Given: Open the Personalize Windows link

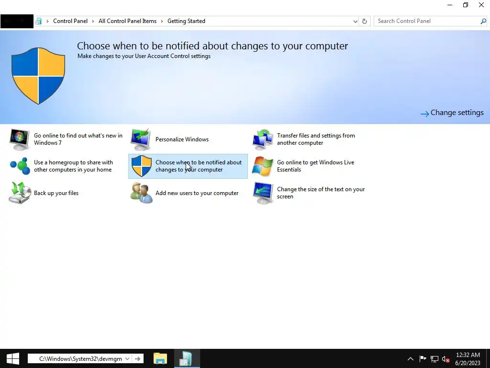Looking at the screenshot, I should coord(182,139).
